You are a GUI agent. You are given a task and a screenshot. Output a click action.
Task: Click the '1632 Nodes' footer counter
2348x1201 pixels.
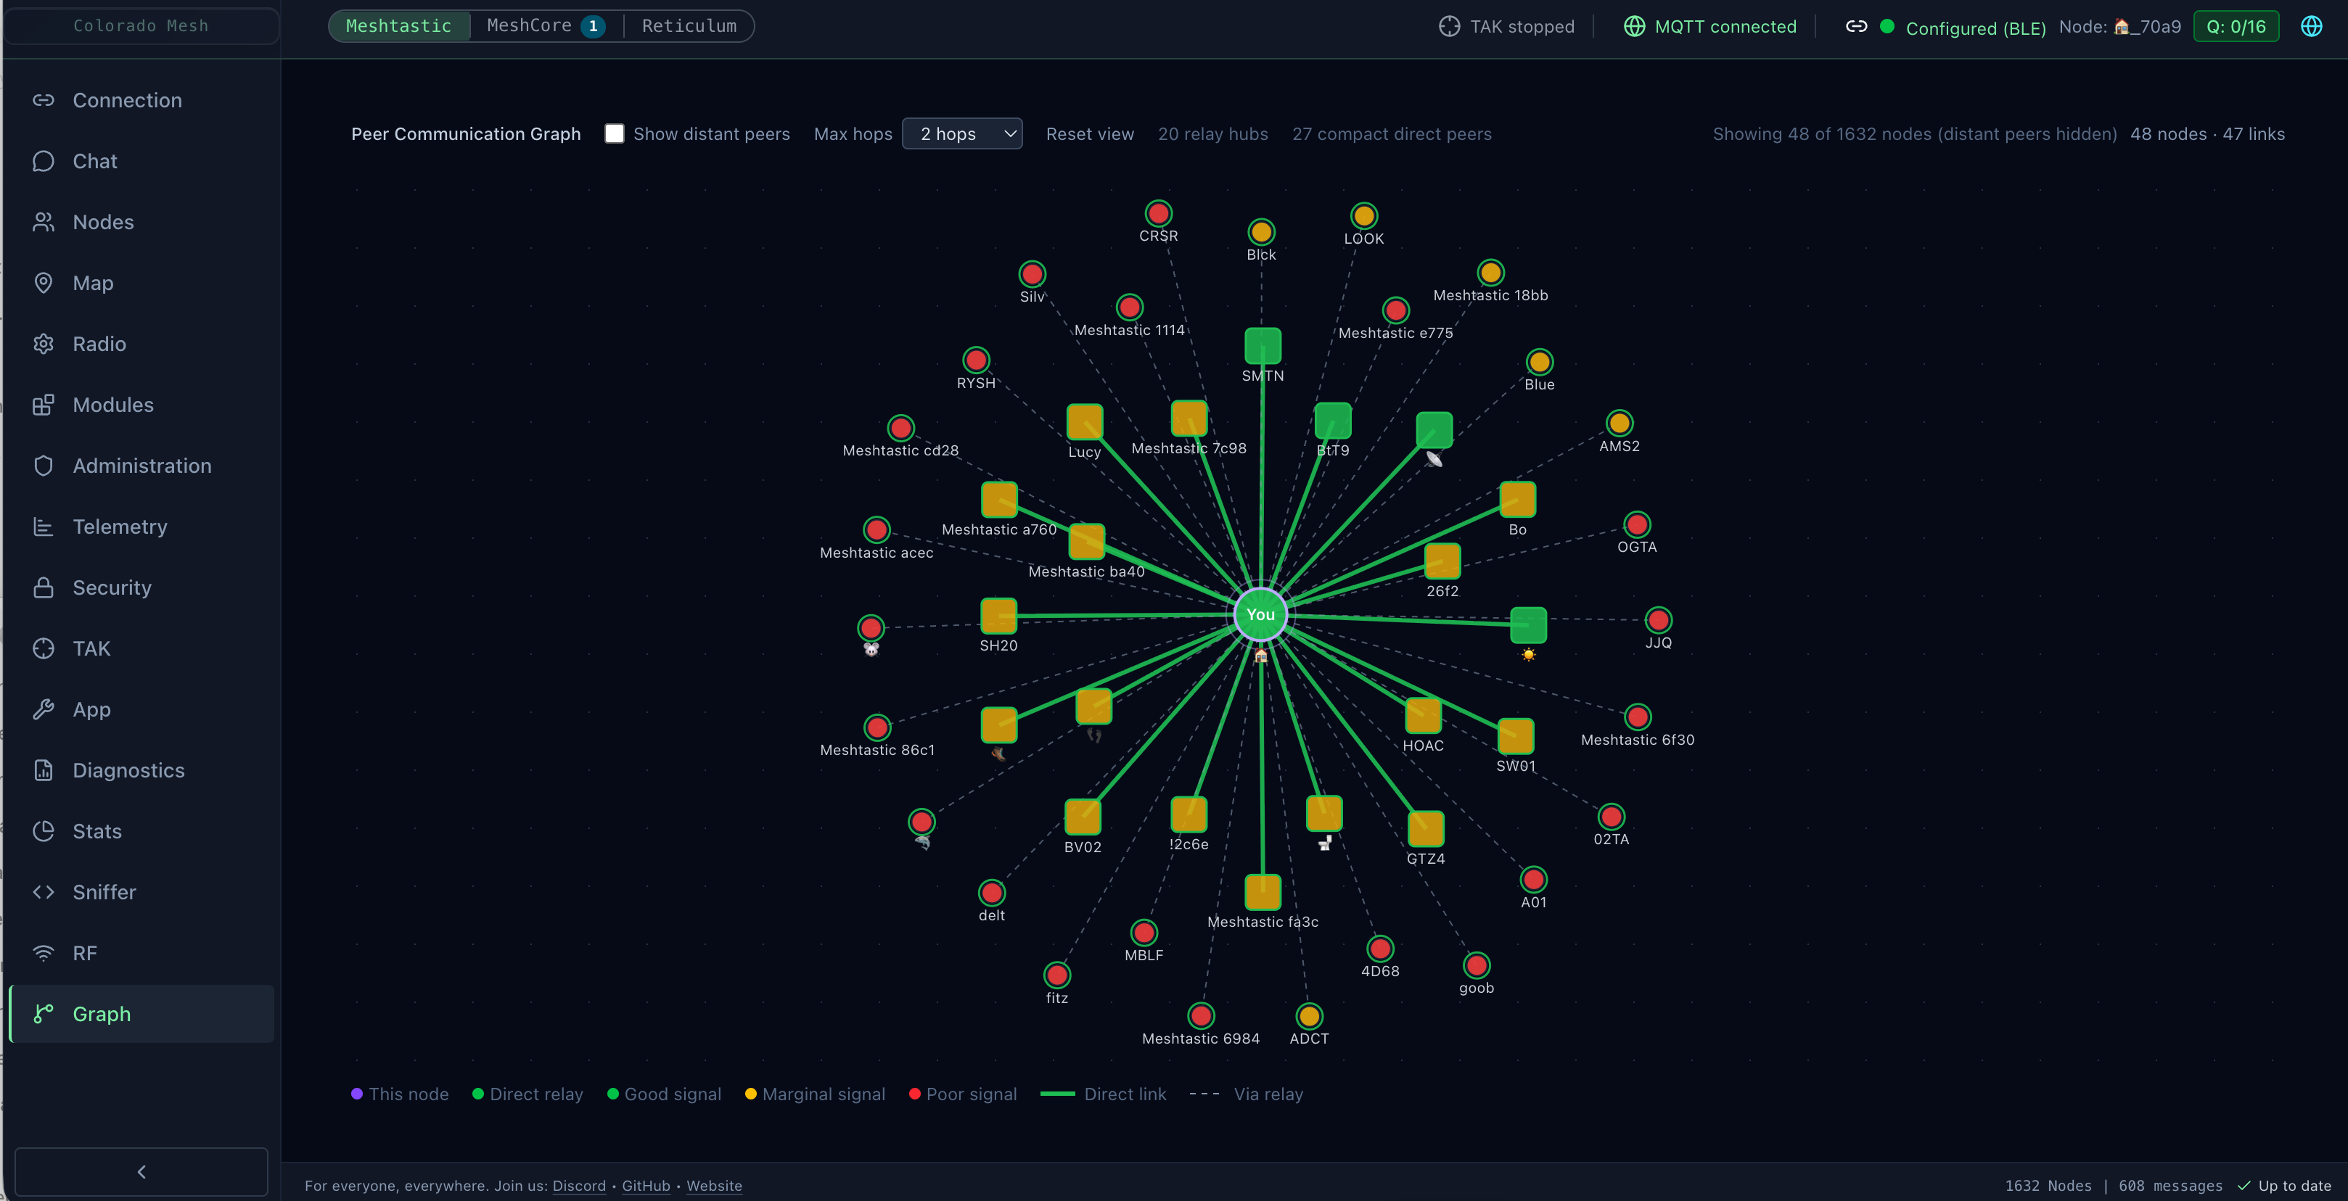2048,1186
